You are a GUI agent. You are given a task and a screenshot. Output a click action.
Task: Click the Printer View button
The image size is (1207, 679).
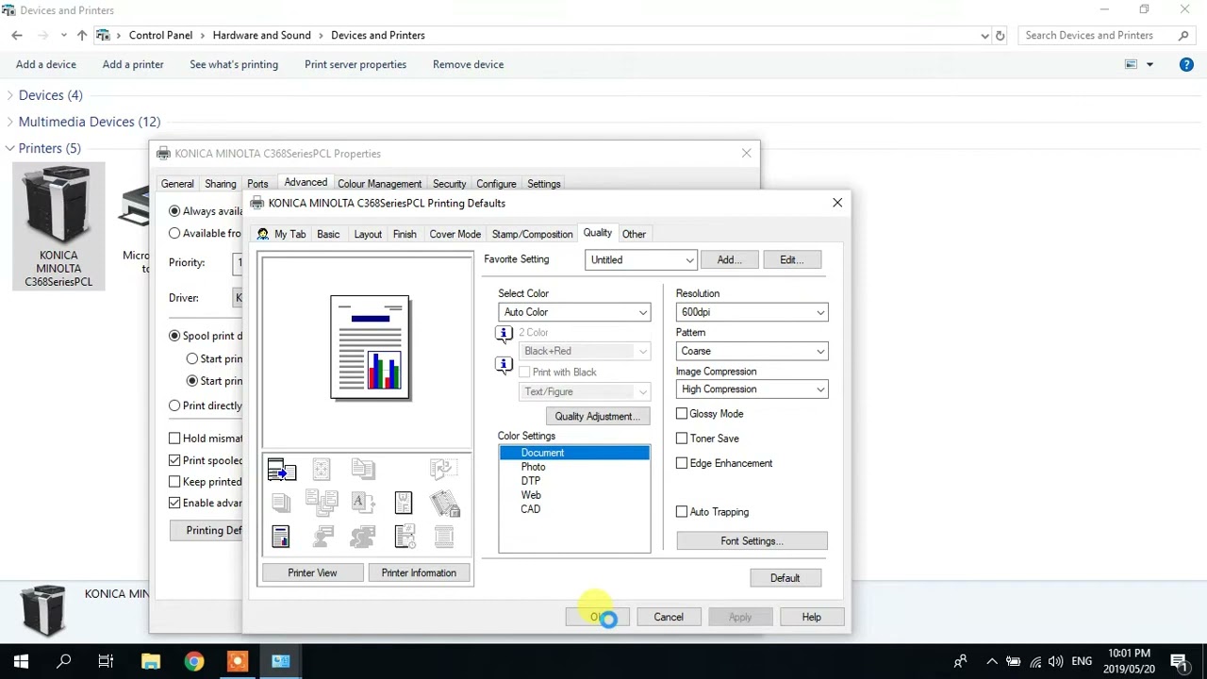[x=312, y=572]
